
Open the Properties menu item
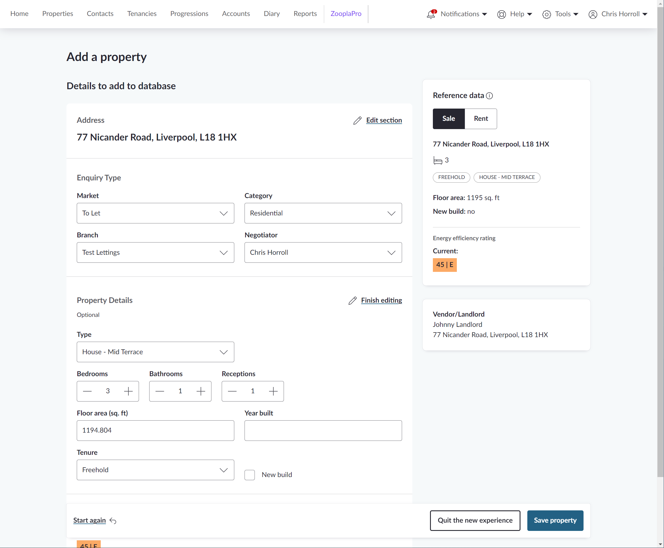[58, 14]
